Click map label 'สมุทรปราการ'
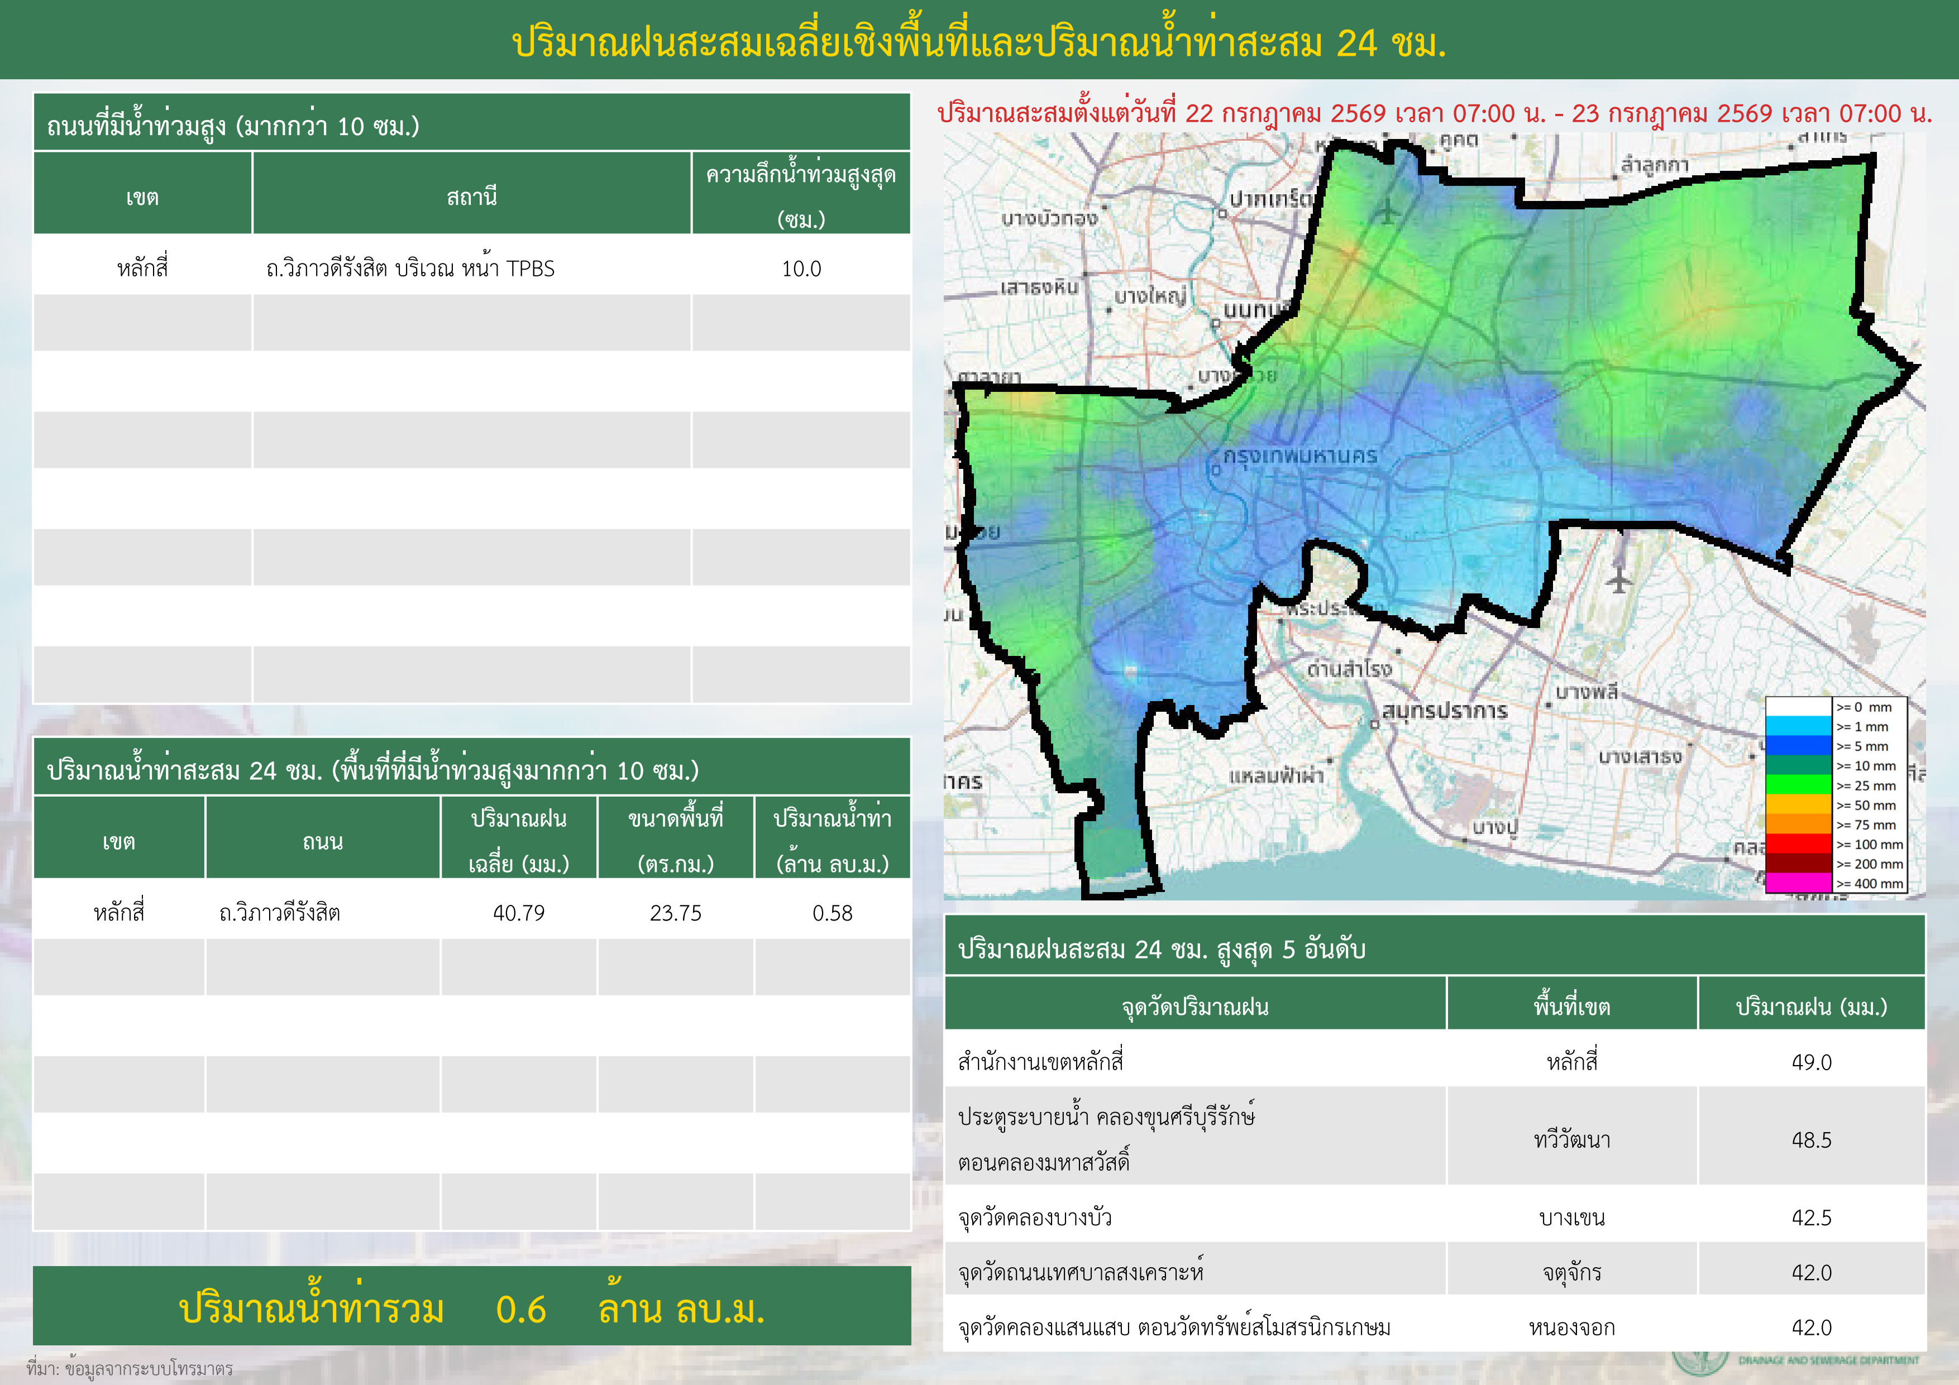Image resolution: width=1959 pixels, height=1385 pixels. pos(1445,711)
